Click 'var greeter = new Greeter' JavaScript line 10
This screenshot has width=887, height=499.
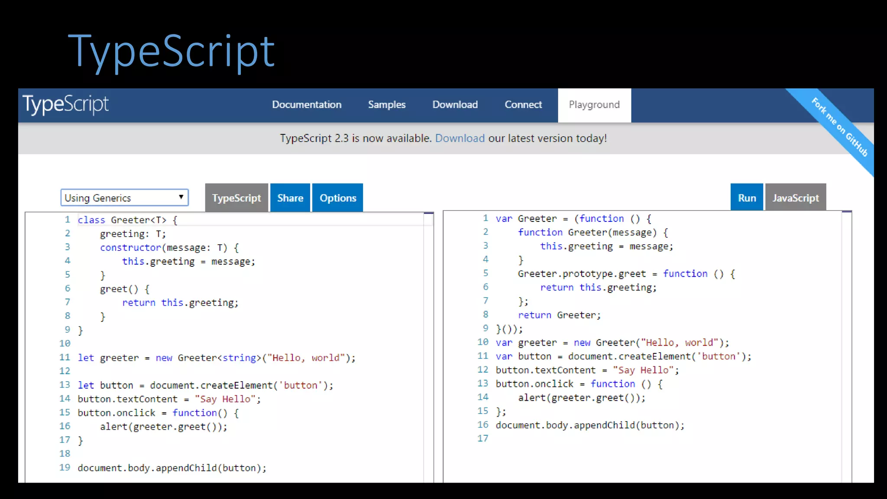pos(612,343)
